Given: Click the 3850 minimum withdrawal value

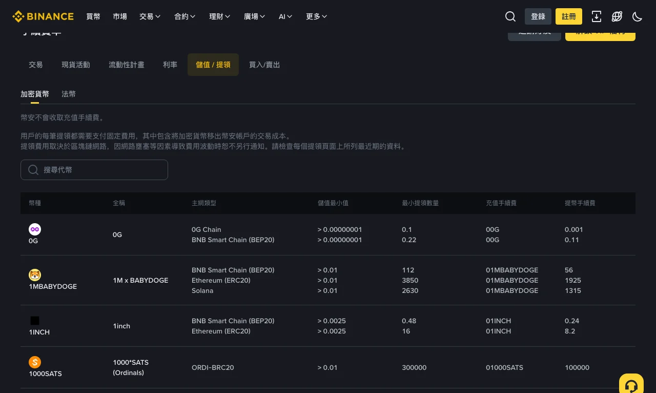Looking at the screenshot, I should (410, 280).
